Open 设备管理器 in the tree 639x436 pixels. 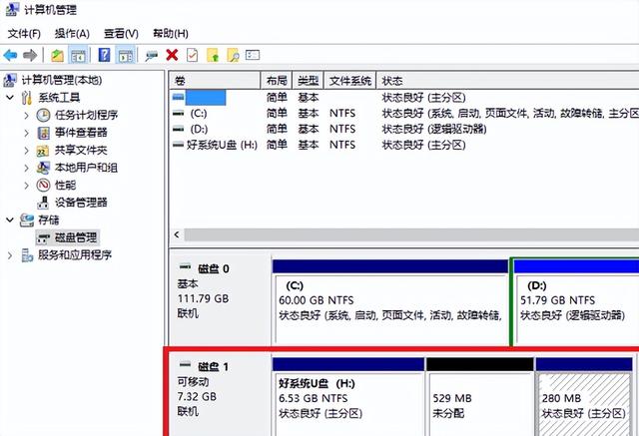tap(81, 203)
